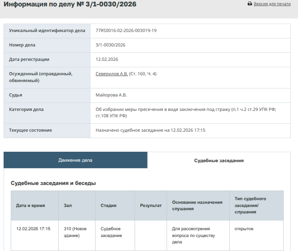The height and width of the screenshot is (251, 298).
Task: Click the 'Судебные заседания и беседы' heading
Action: point(53,183)
